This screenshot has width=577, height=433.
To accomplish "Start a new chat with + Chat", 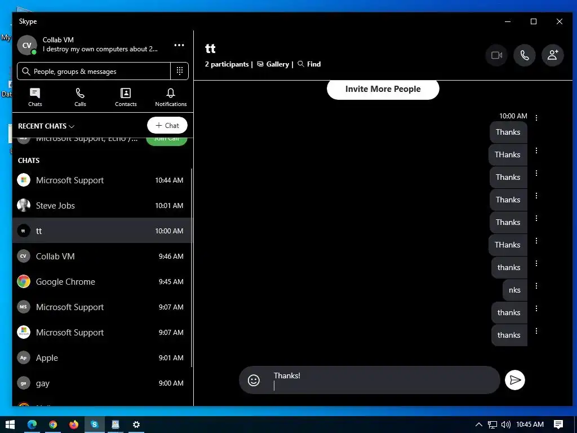I will (167, 125).
